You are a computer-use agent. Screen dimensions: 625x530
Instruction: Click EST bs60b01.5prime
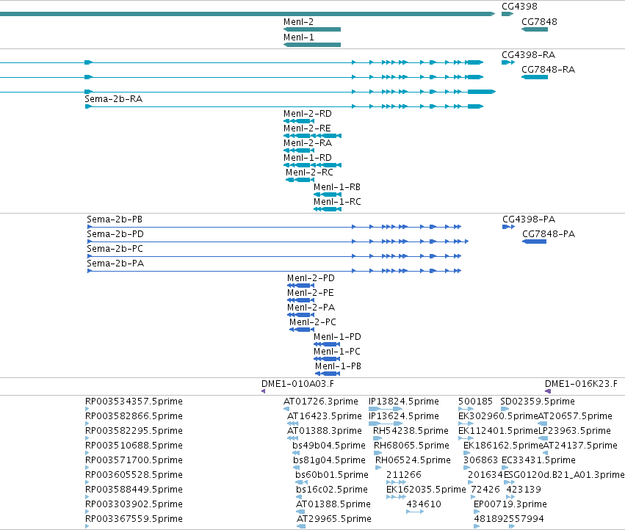click(x=302, y=482)
